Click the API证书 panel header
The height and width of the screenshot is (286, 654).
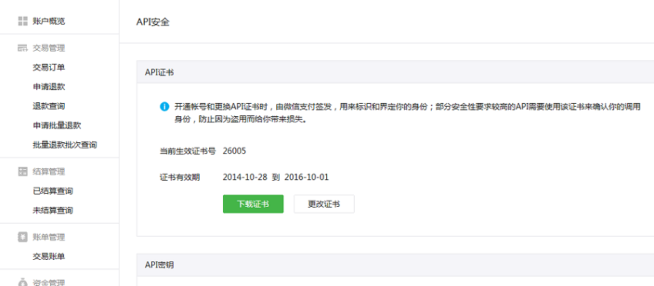click(395, 72)
